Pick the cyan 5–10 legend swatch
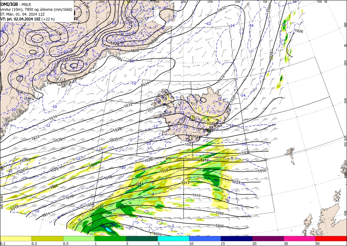 (x=173, y=238)
